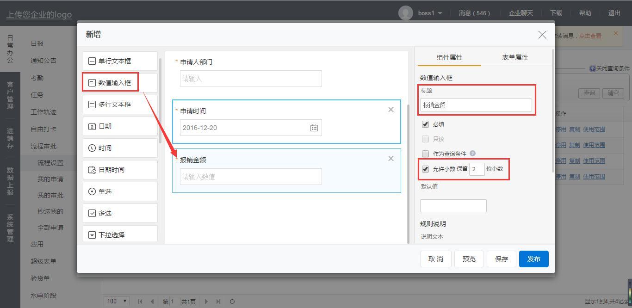Viewport: 632px width, 308px height.
Task: Click the 标题 title input field
Action: [476, 105]
